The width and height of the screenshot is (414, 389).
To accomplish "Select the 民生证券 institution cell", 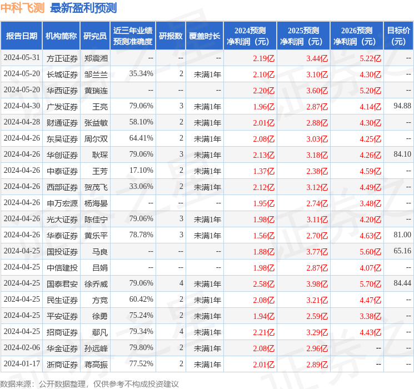I will (x=62, y=300).
